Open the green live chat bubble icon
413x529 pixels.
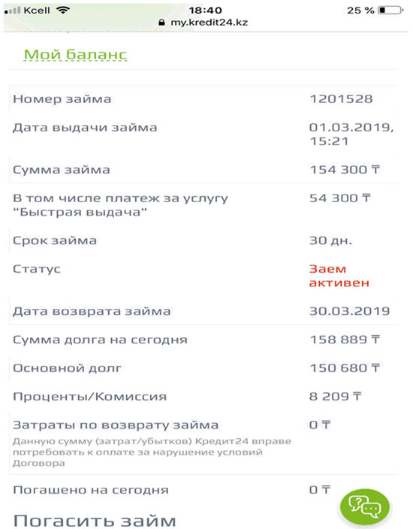click(365, 507)
